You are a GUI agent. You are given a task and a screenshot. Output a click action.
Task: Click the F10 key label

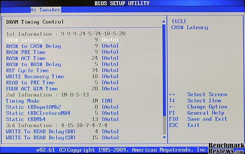pyautogui.click(x=174, y=119)
